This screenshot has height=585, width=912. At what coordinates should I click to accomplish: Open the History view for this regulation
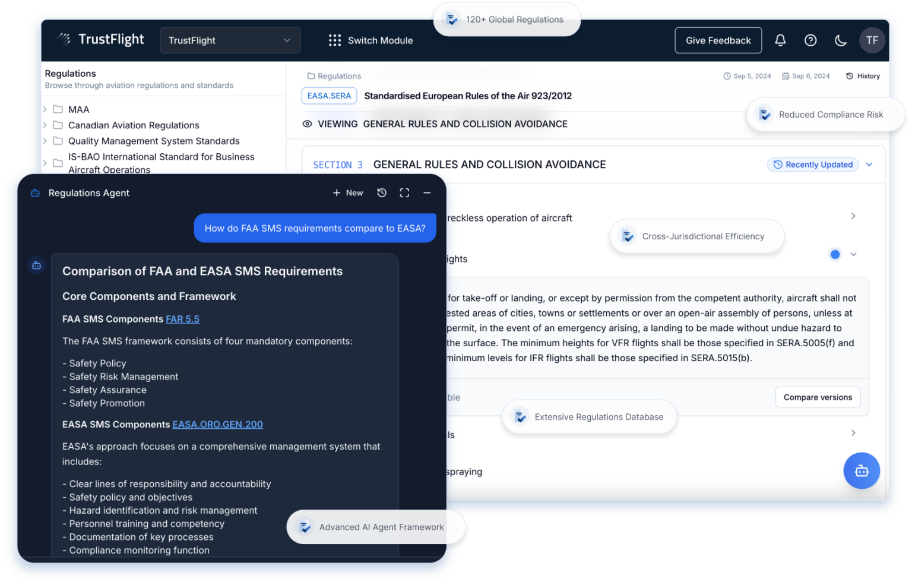point(863,76)
